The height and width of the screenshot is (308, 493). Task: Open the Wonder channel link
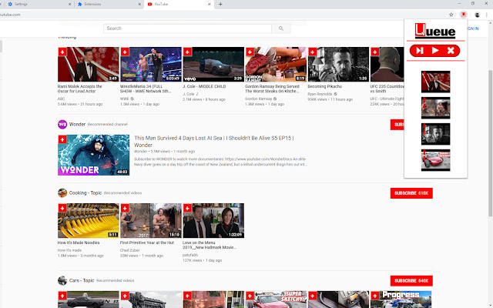[77, 123]
